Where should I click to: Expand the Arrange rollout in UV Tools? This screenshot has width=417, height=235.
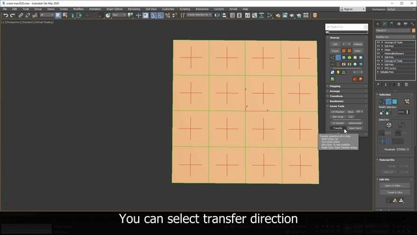click(x=347, y=91)
